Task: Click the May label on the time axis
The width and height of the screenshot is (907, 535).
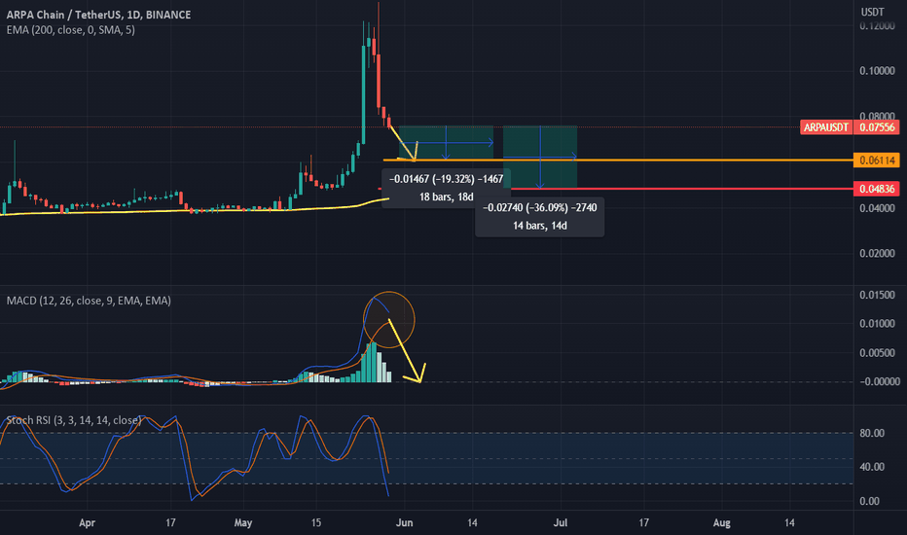Action: (243, 523)
